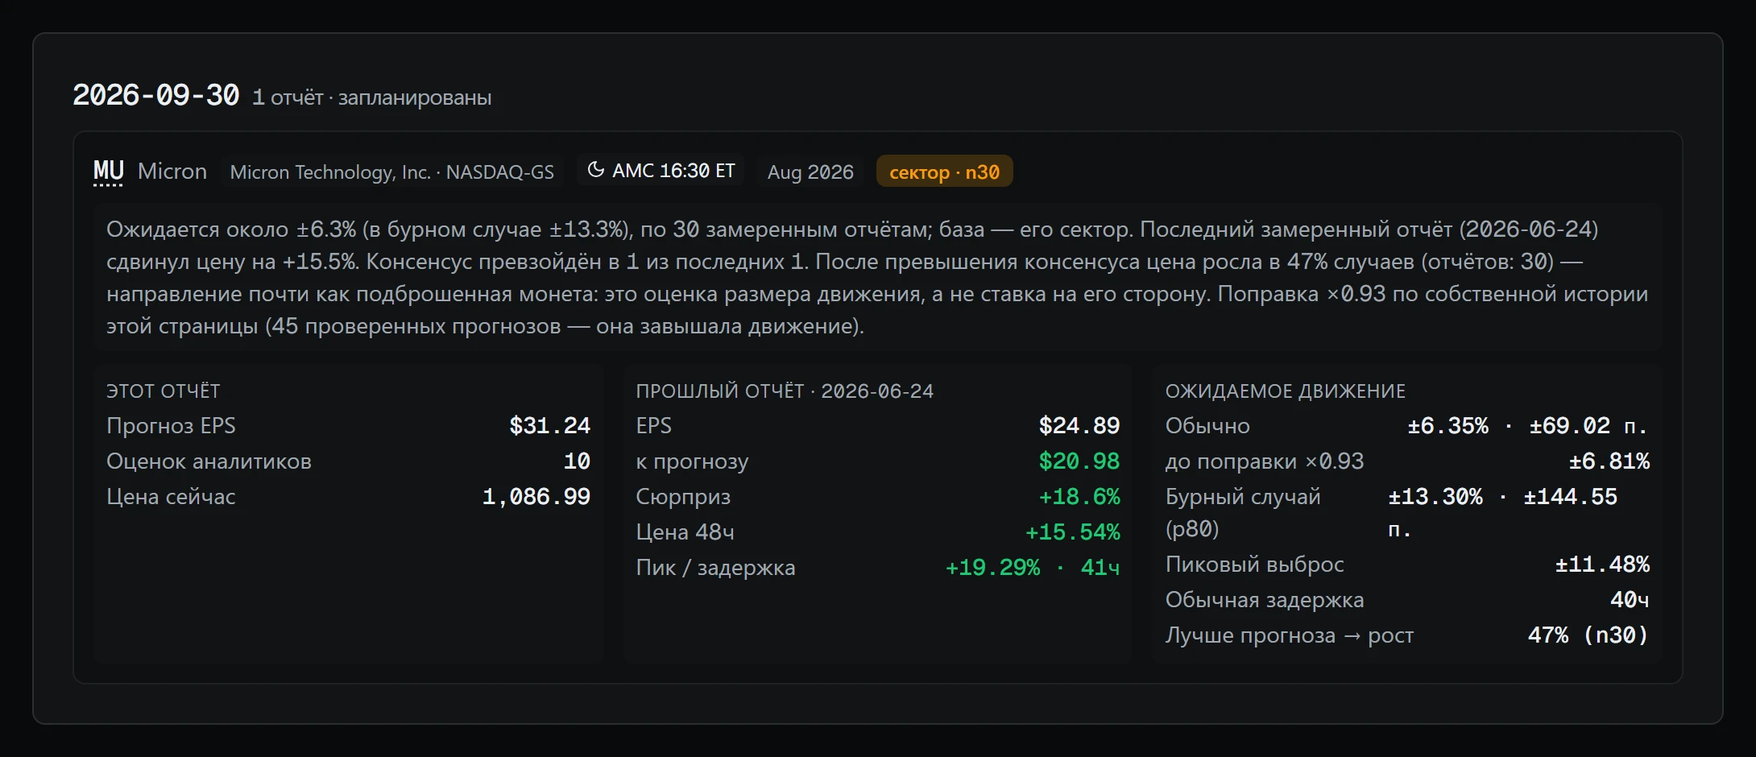Image resolution: width=1756 pixels, height=757 pixels.
Task: Click the 'Лучше прогноза → рост' value 47% (n30)
Action: click(x=1588, y=635)
